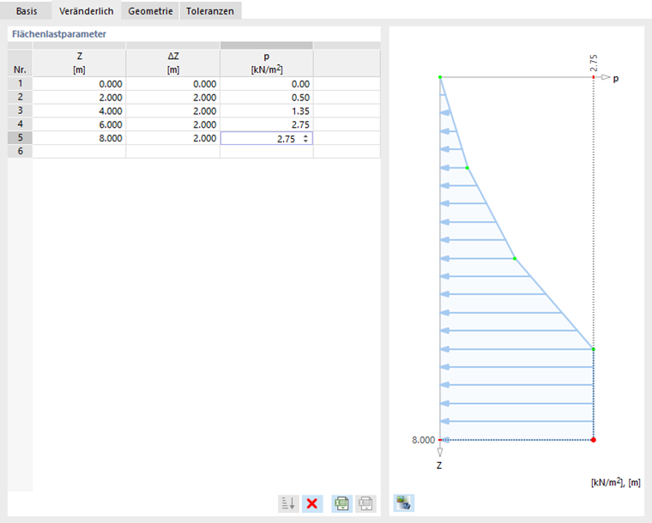
Task: Select the Veränderlich tab
Action: [x=86, y=11]
